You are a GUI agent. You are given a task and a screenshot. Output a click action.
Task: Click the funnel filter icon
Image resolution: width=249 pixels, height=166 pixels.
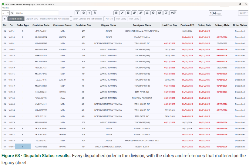(x=77, y=13)
